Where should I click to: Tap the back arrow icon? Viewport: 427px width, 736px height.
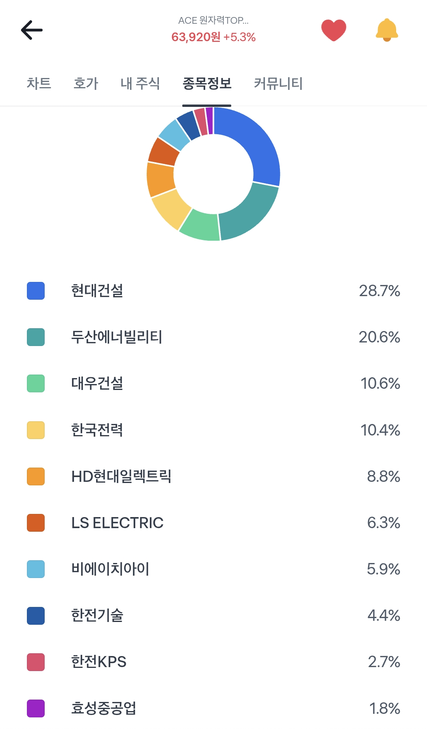(x=32, y=30)
